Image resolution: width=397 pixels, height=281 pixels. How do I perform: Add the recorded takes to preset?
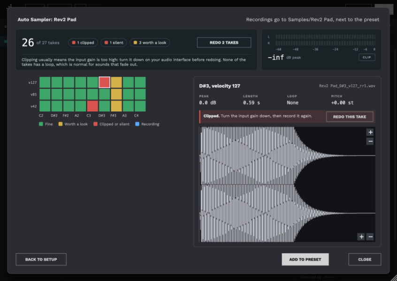click(x=305, y=259)
